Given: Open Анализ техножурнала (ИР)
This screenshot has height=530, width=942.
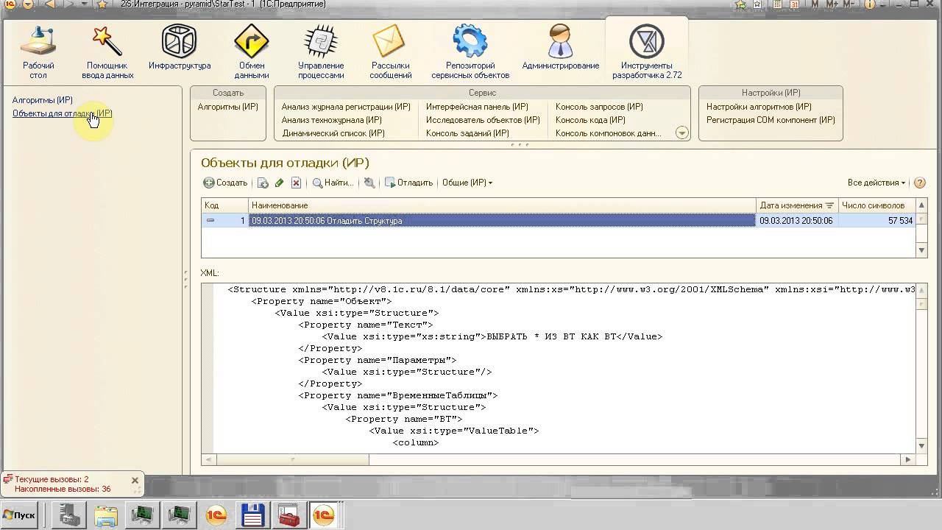Looking at the screenshot, I should point(332,120).
